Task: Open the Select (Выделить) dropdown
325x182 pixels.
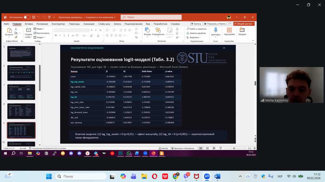Action: point(194,37)
